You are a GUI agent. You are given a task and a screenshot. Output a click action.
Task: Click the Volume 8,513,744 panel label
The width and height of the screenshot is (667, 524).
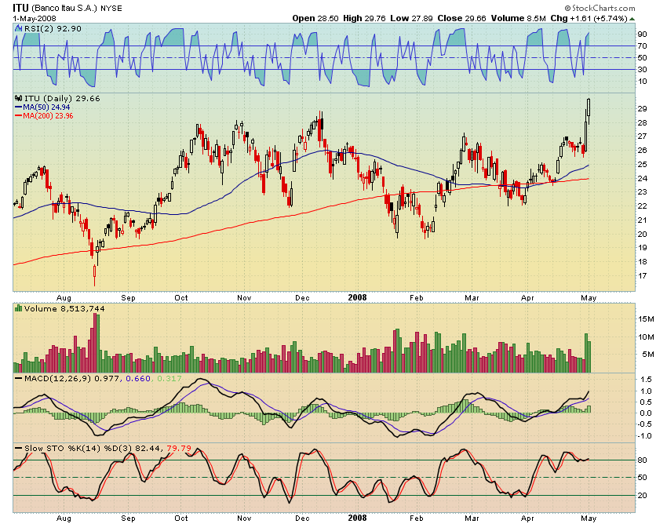point(64,308)
